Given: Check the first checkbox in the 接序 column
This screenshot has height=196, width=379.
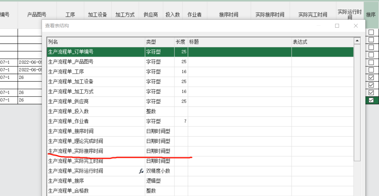Looking at the screenshot, I should 371,32.
